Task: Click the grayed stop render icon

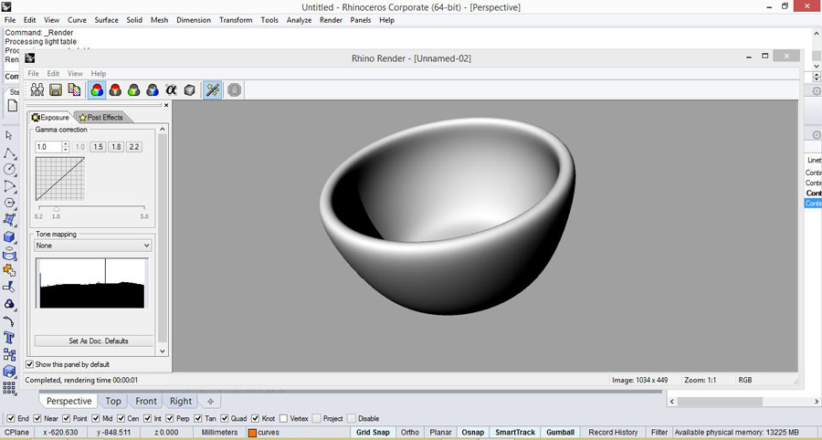Action: (x=235, y=89)
